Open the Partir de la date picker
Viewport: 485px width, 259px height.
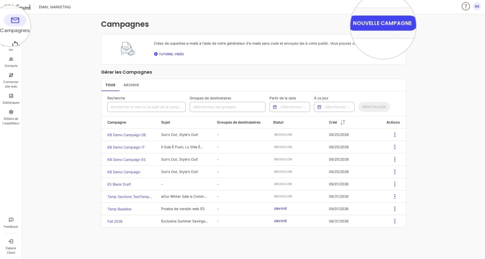290,107
